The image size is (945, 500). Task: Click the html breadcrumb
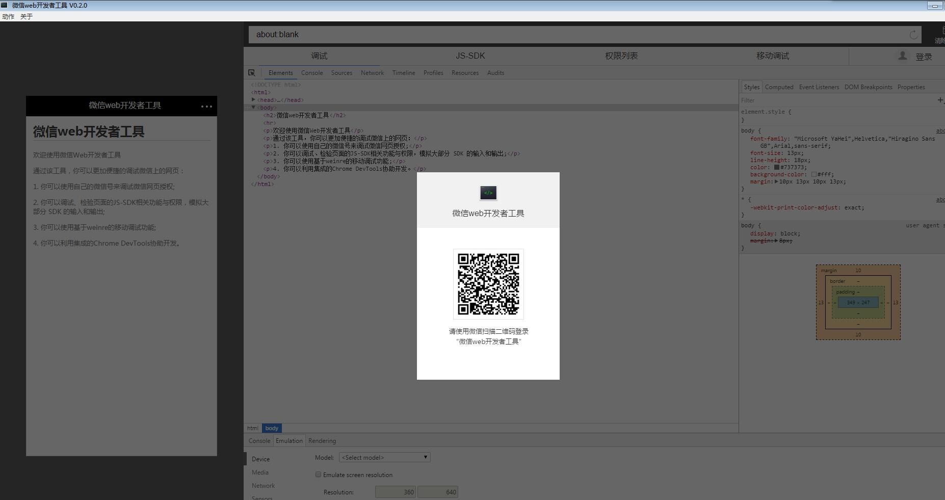[x=252, y=428]
